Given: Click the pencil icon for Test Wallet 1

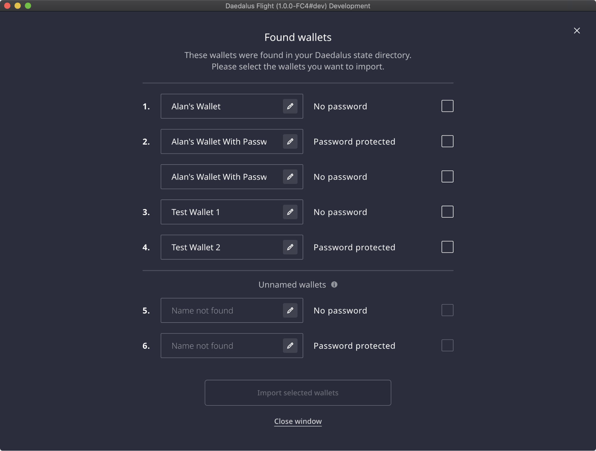Looking at the screenshot, I should 290,212.
